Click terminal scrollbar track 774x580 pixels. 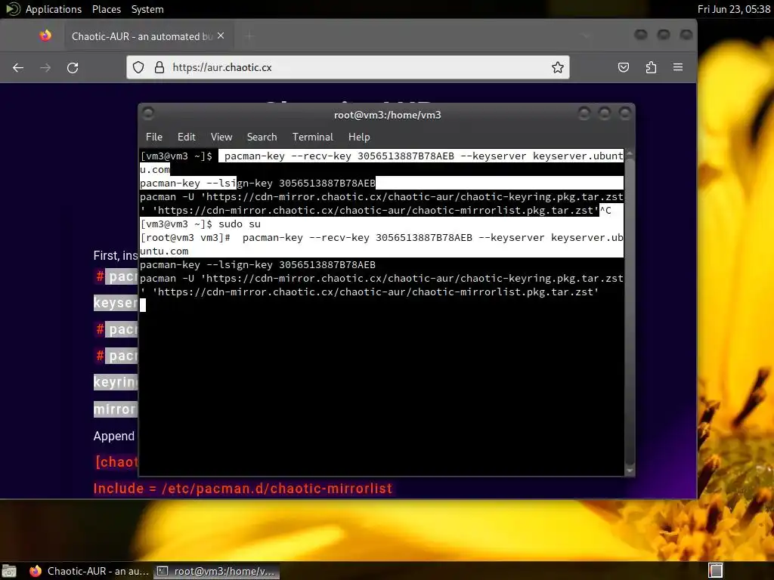[x=630, y=310]
